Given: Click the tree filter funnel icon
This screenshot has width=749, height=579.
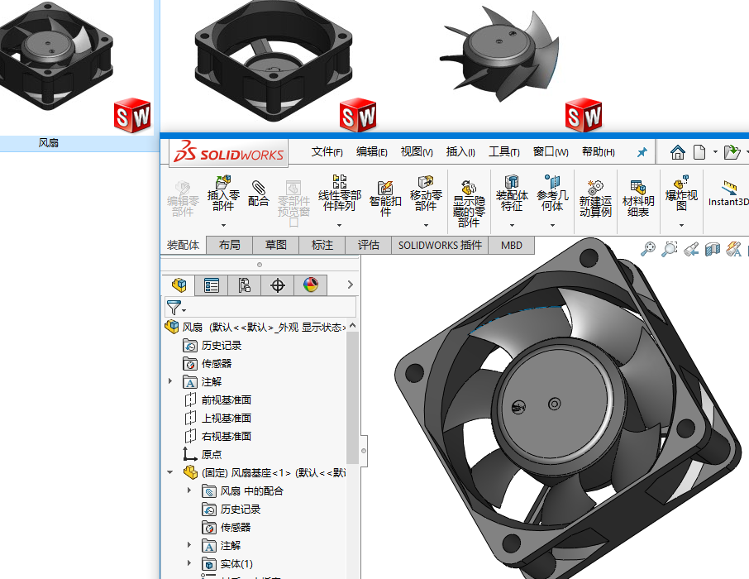Looking at the screenshot, I should tap(174, 307).
